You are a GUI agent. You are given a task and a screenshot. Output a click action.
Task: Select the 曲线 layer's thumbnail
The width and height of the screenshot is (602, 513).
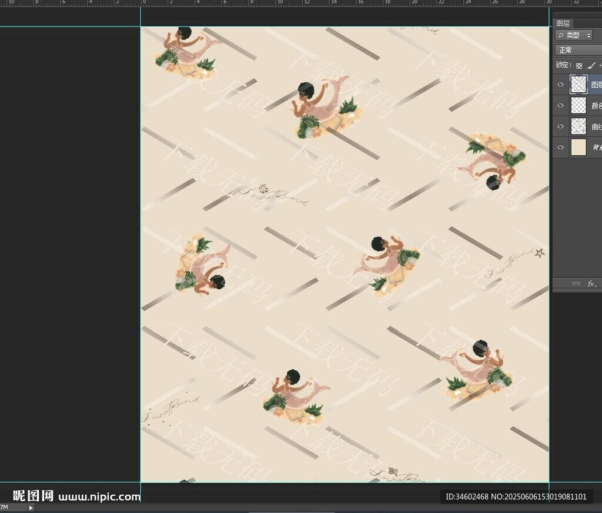(578, 126)
